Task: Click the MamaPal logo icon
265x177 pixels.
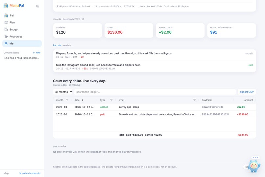Action: click(x=6, y=6)
